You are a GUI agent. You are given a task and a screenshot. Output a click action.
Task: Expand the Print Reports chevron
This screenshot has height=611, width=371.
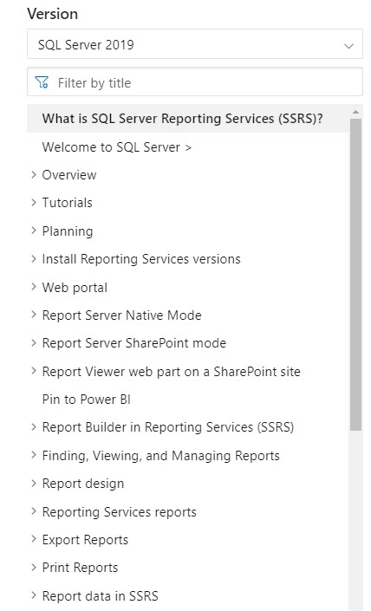coord(34,568)
